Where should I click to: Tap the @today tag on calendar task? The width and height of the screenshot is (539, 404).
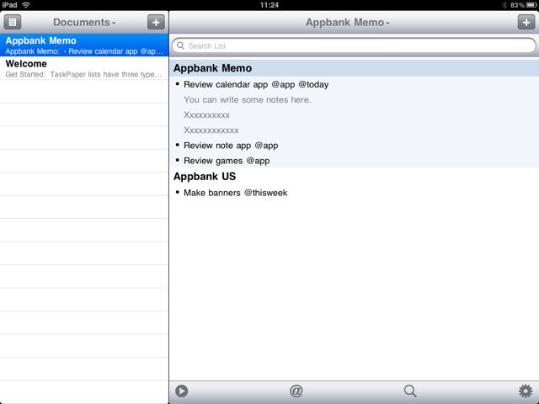313,84
